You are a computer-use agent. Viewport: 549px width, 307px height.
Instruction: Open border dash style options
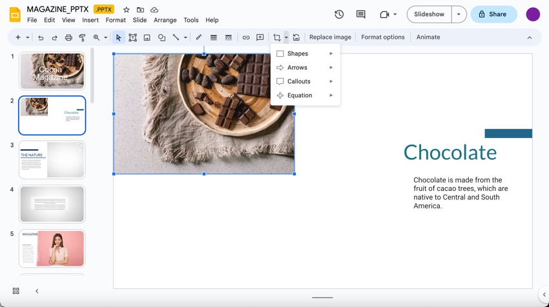[228, 37]
